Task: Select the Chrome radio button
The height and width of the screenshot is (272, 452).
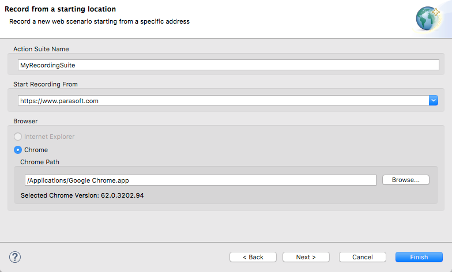Action: coord(17,150)
